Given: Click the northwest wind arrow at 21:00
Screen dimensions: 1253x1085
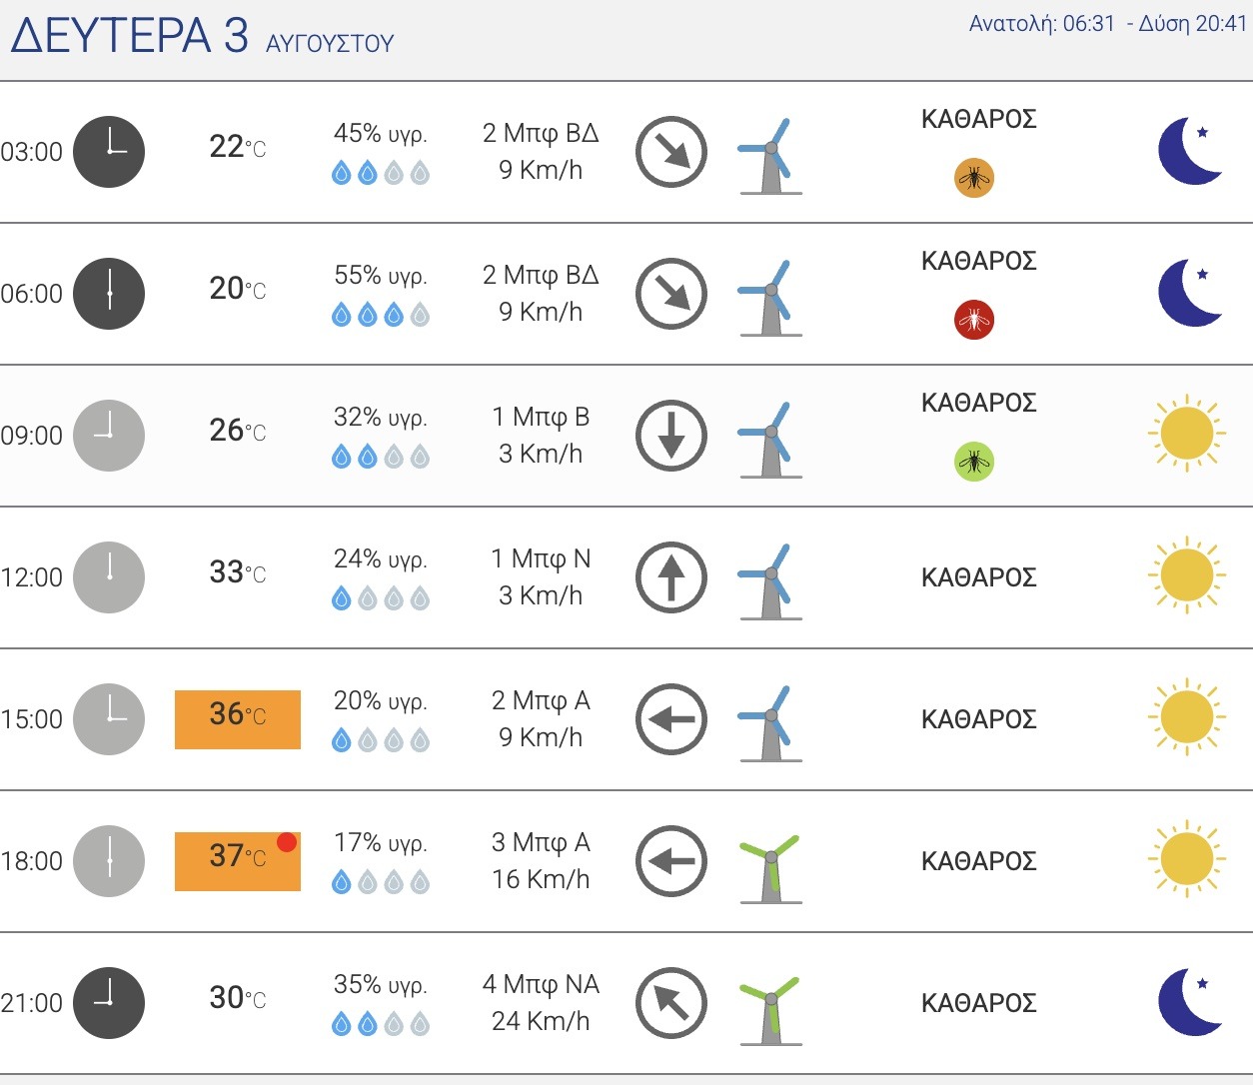Looking at the screenshot, I should point(671,1003).
